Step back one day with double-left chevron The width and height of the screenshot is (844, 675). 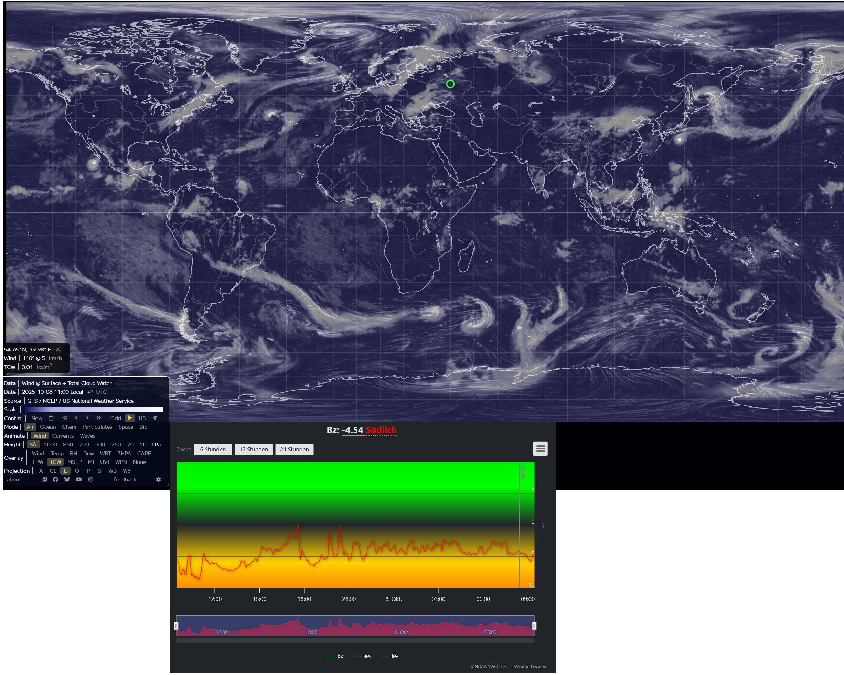coord(65,418)
